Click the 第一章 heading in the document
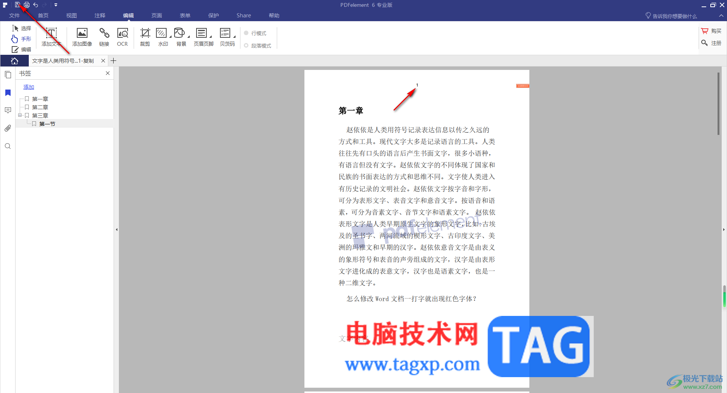This screenshot has width=727, height=393. (351, 111)
